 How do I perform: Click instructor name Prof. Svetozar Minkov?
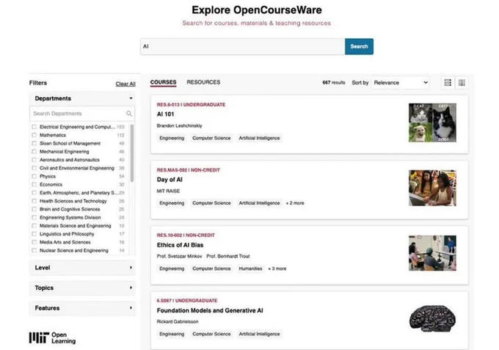[x=179, y=256]
